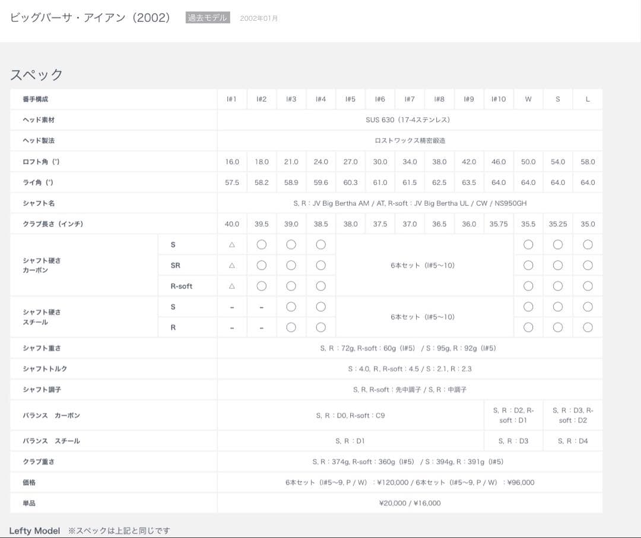Click triangle mark in carbon SR row
Image resolution: width=641 pixels, height=538 pixels.
232,266
